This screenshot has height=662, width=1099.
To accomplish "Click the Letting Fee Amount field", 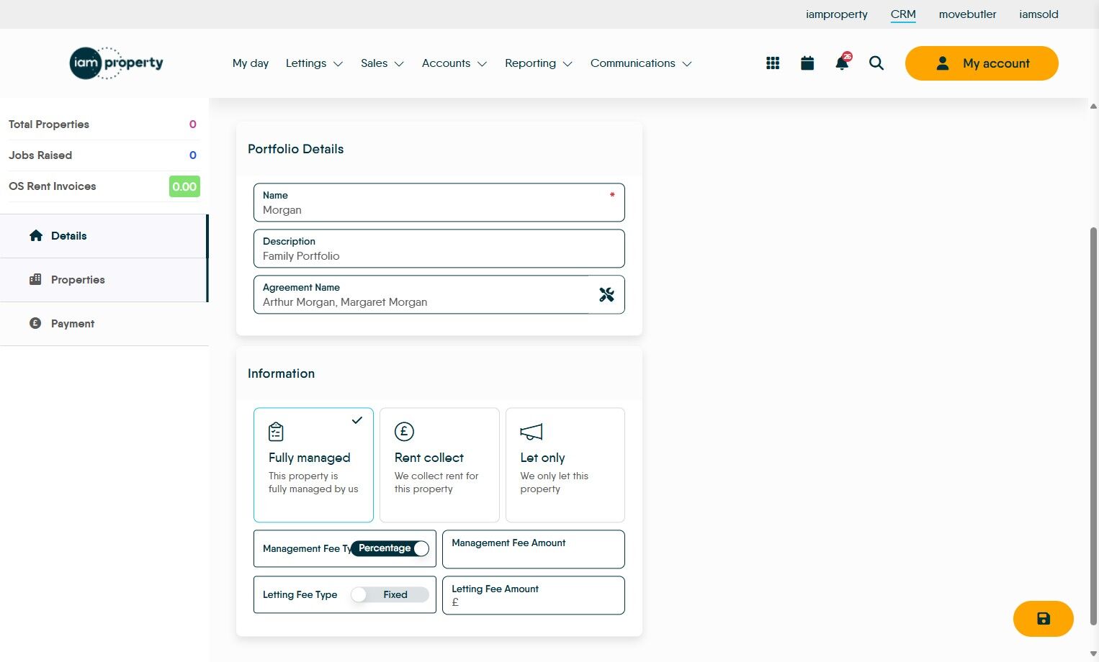I will [534, 595].
